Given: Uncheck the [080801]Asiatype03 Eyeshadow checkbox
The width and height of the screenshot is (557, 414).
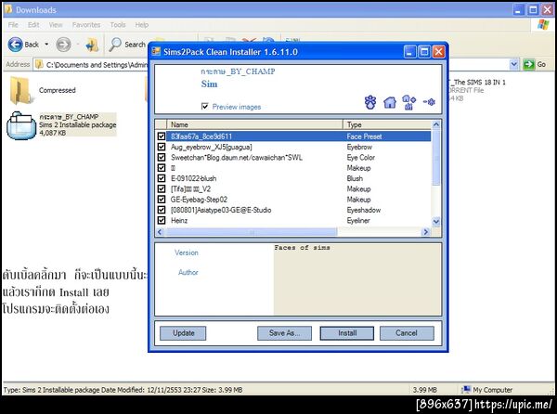Looking at the screenshot, I should (x=162, y=210).
